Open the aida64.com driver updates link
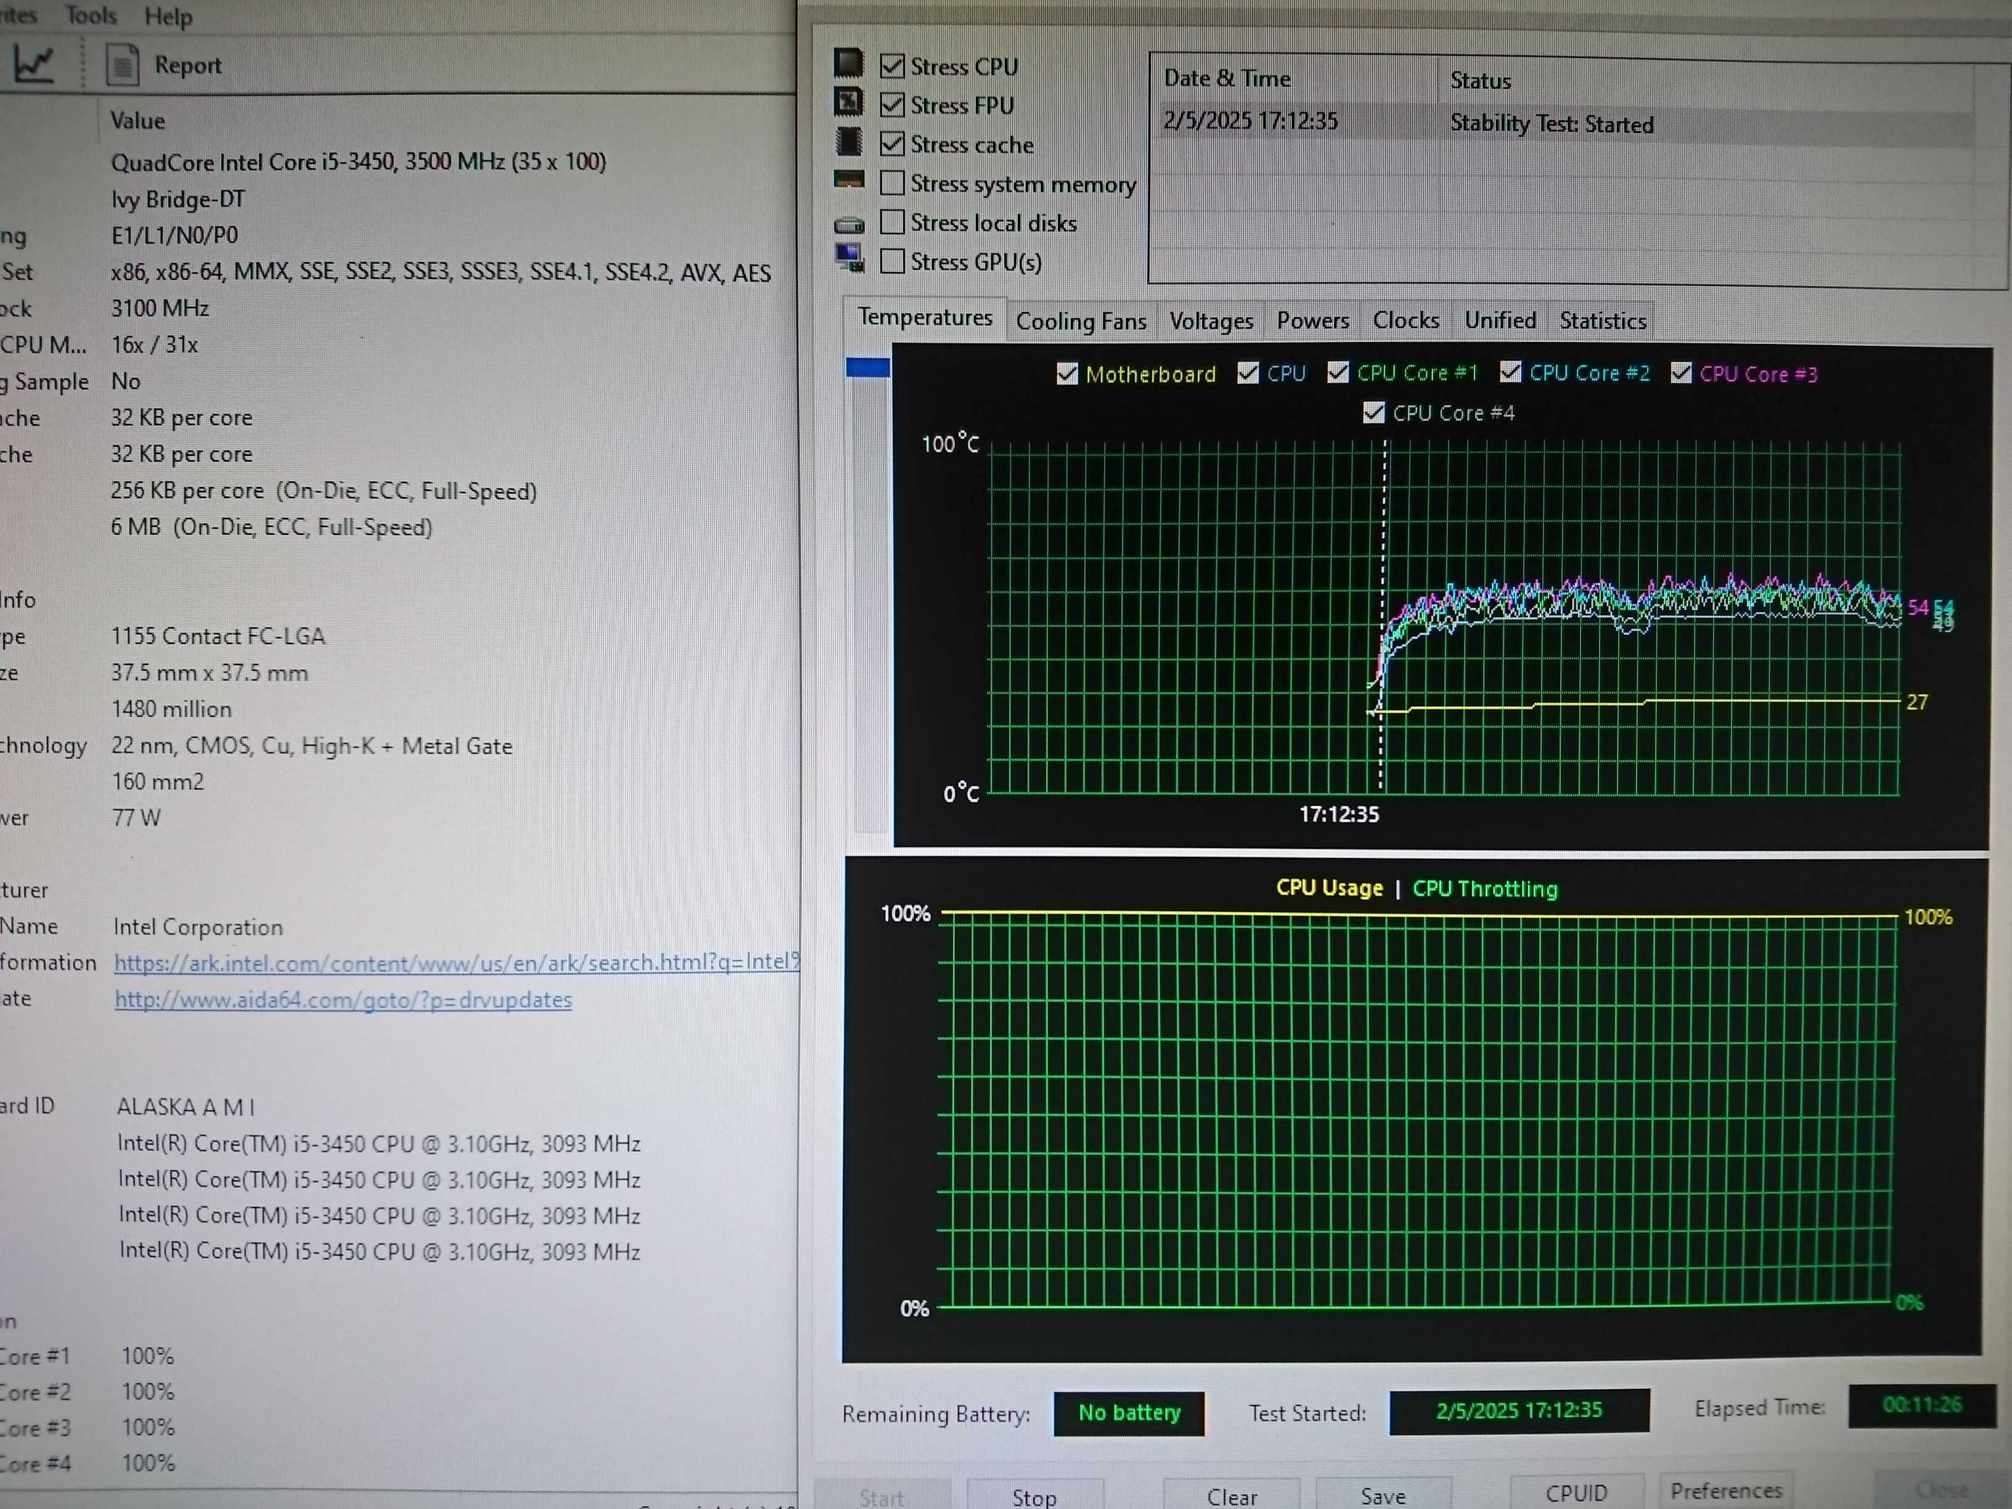Viewport: 2012px width, 1509px height. (x=343, y=1000)
